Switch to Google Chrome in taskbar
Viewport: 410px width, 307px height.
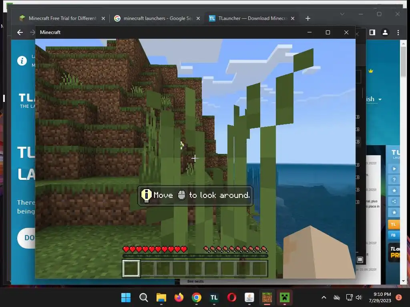196,297
